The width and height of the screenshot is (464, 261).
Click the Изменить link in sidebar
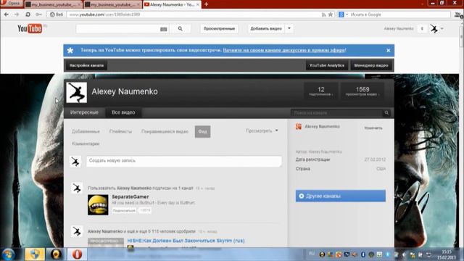(x=373, y=128)
